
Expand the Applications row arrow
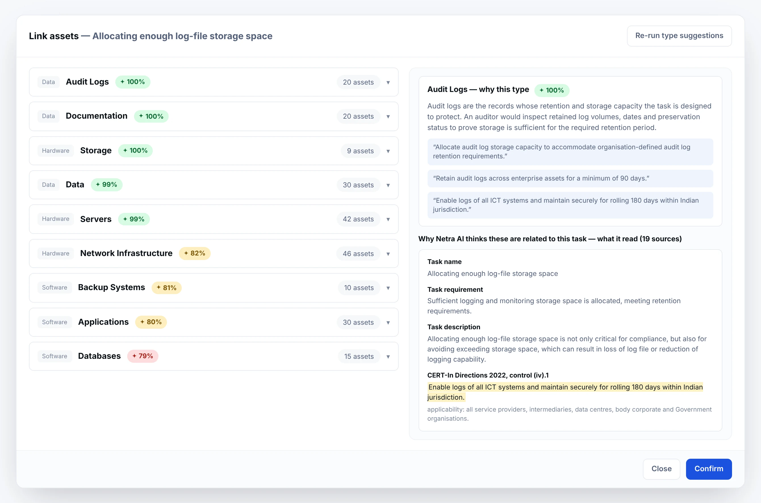point(388,322)
